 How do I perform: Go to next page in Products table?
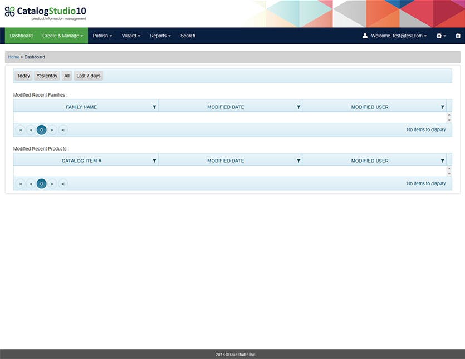click(x=52, y=184)
